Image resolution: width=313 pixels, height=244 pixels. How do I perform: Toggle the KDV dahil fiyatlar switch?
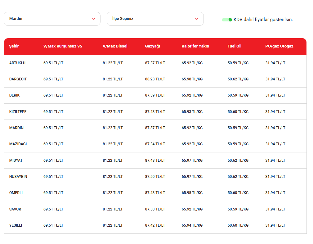tap(227, 20)
